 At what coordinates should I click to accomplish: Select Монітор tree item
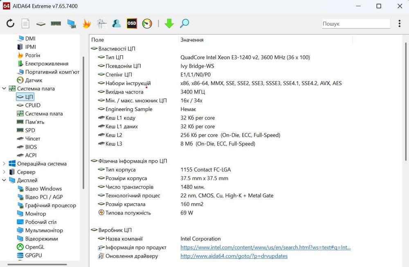point(31,214)
